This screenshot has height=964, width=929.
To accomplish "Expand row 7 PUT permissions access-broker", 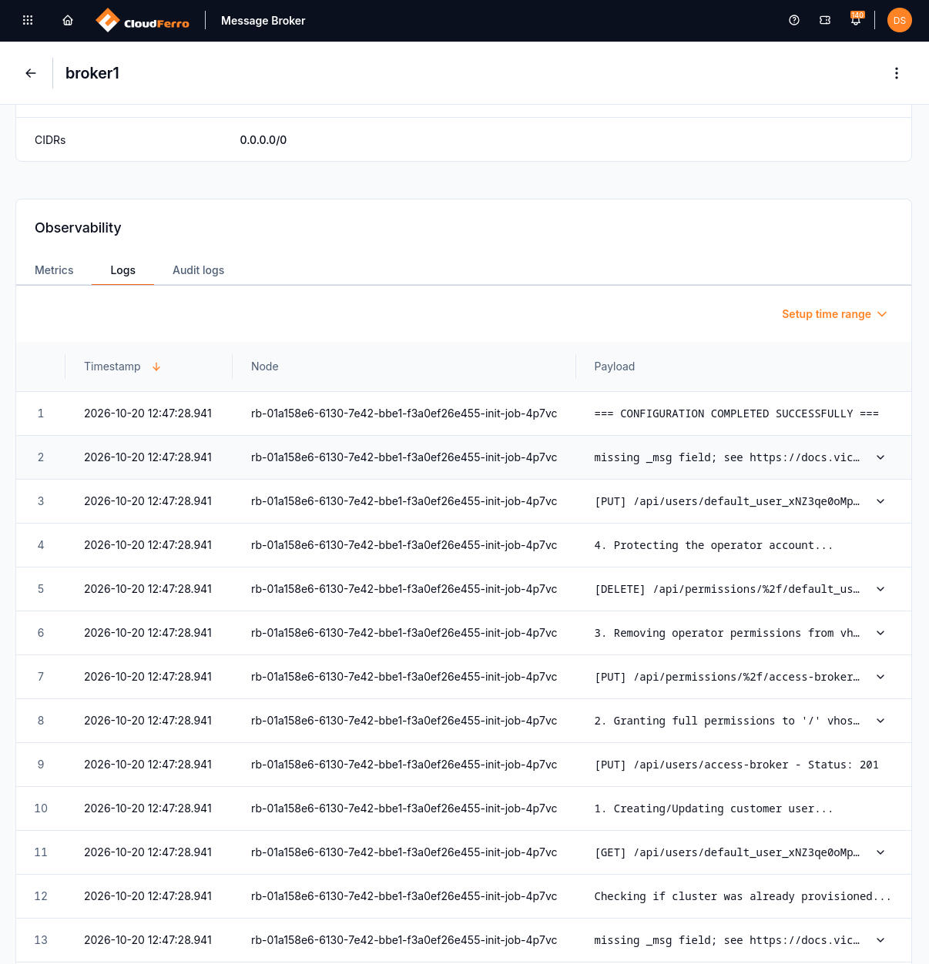I will click(880, 677).
